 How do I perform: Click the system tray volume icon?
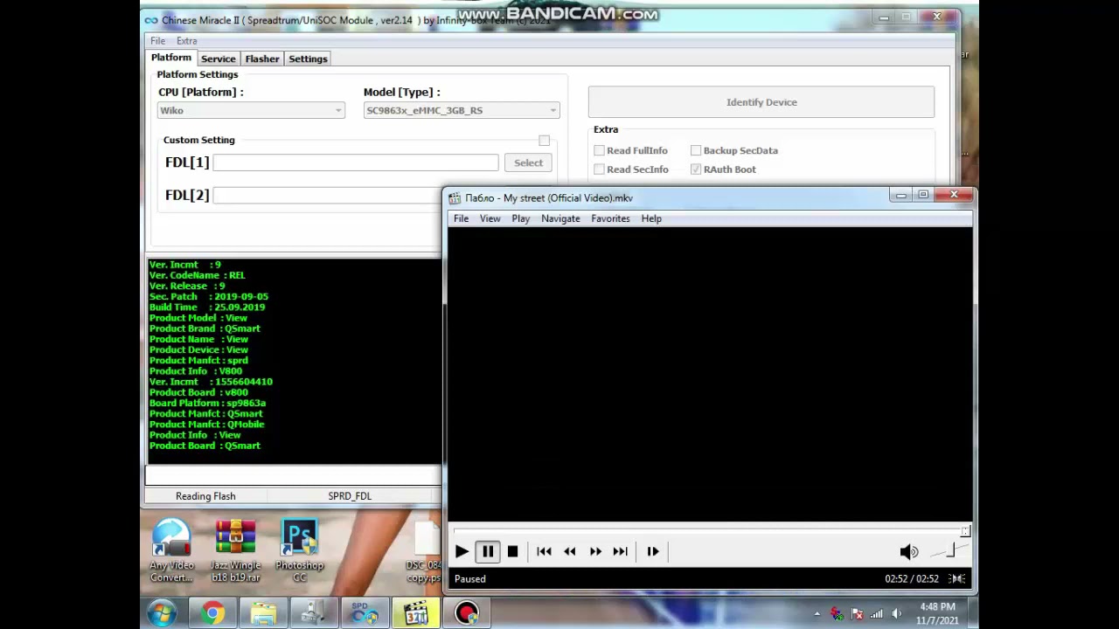point(896,613)
